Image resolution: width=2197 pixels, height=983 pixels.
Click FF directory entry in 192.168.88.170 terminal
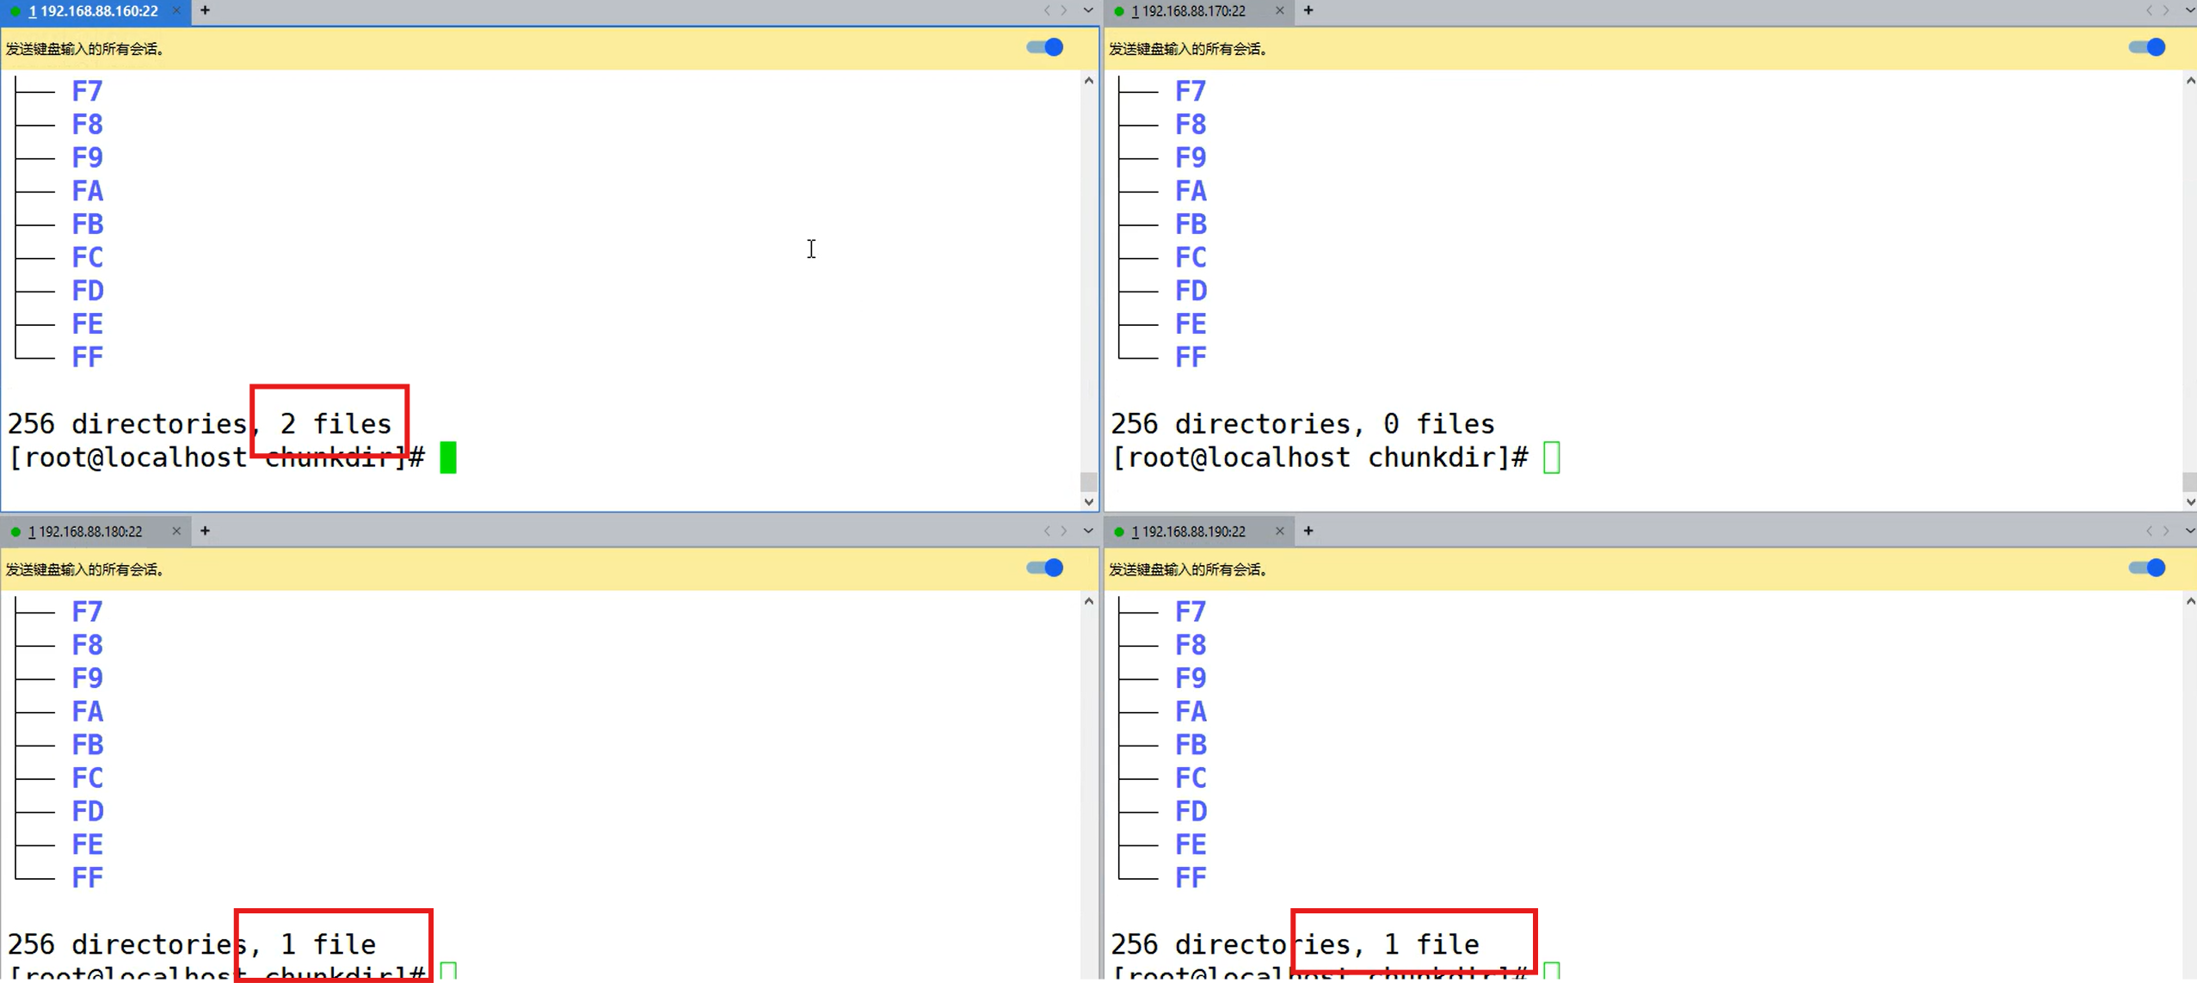[x=1191, y=357]
